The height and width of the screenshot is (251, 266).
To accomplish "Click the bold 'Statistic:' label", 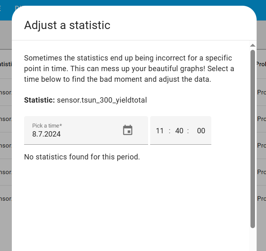I will [39, 100].
